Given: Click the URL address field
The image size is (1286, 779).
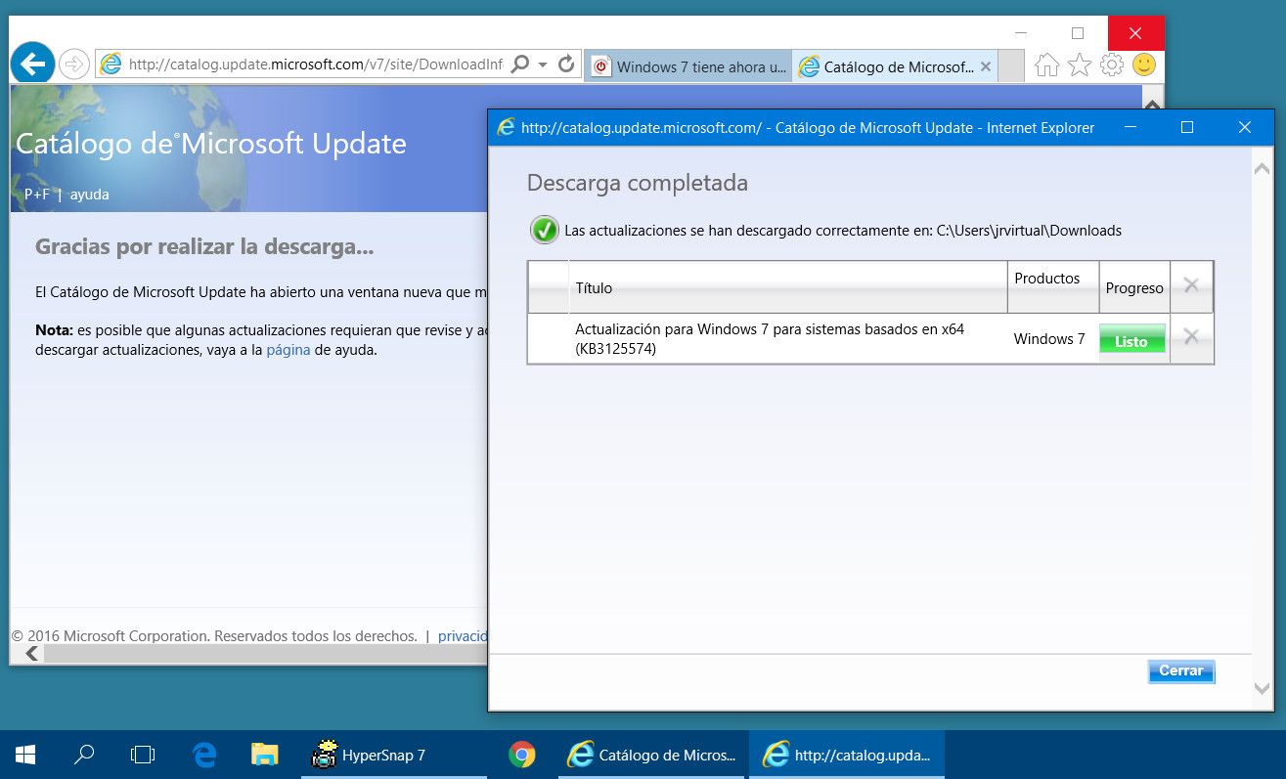Looking at the screenshot, I should [x=315, y=65].
